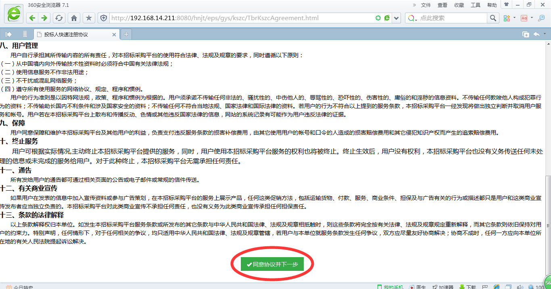551x289 pixels.
Task: Open the 工具 menu
Action: pos(476,5)
